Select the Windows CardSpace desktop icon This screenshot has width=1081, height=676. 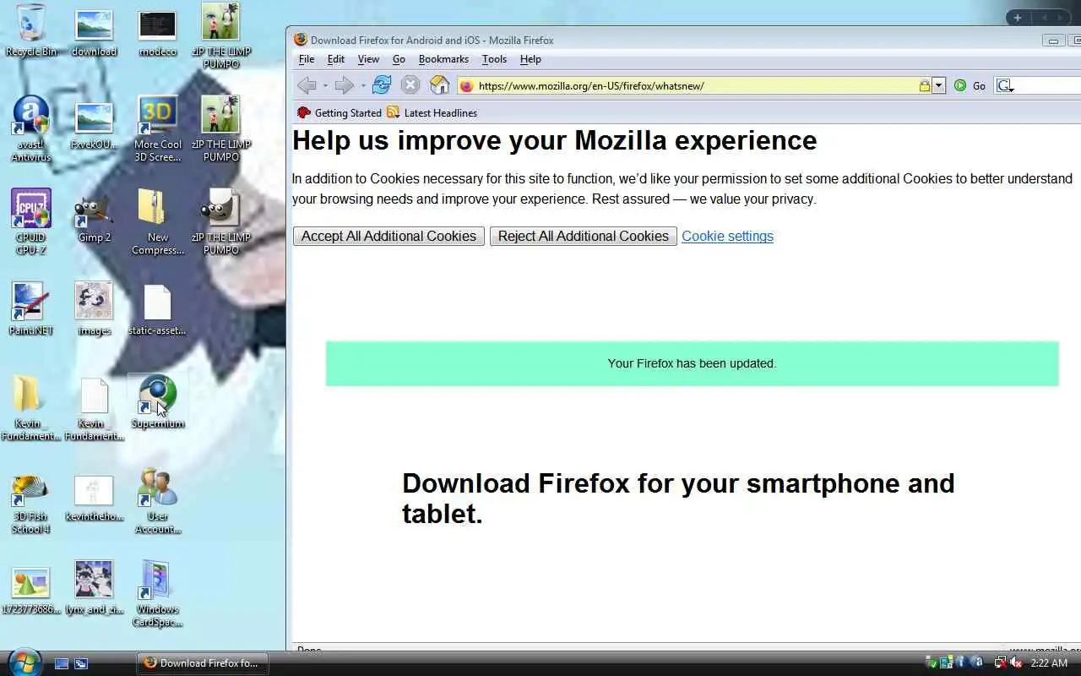tap(158, 593)
